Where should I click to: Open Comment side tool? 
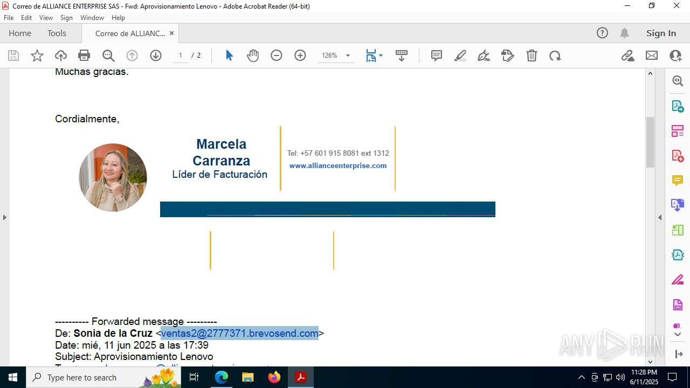678,180
